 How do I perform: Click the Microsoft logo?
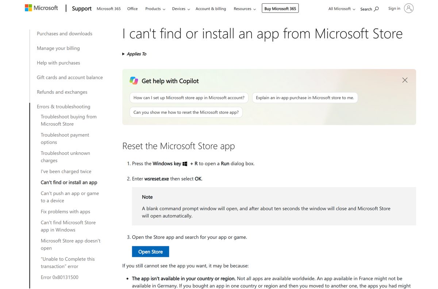(x=41, y=8)
